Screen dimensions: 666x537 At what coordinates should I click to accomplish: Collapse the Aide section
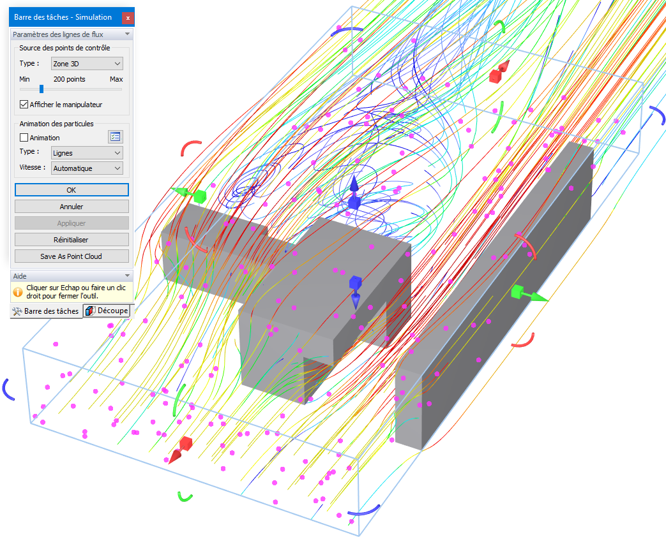[127, 276]
